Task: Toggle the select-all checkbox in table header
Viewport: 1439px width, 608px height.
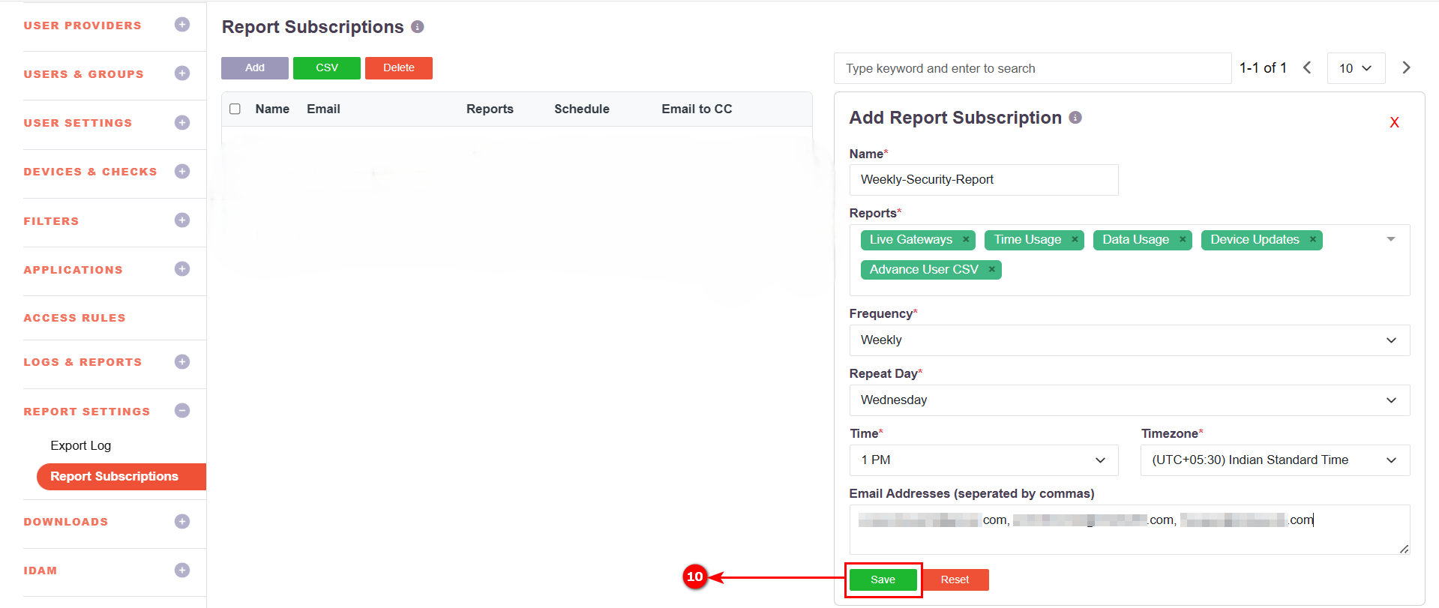Action: (x=235, y=109)
